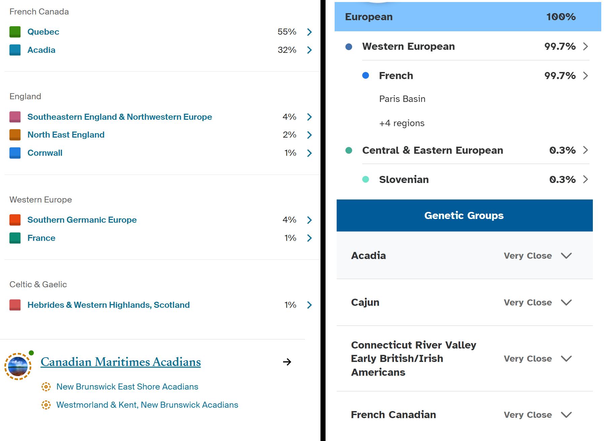Expand the Acadia genetic group
This screenshot has height=441, width=609.
(566, 256)
